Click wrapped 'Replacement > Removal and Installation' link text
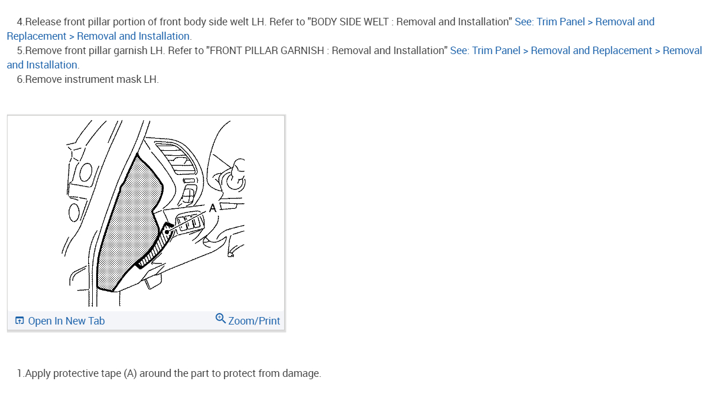The image size is (706, 393). tap(98, 36)
